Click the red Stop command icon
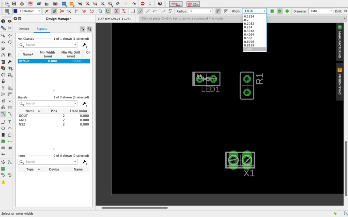Image resolution: width=348 pixels, height=217 pixels. (142, 3)
